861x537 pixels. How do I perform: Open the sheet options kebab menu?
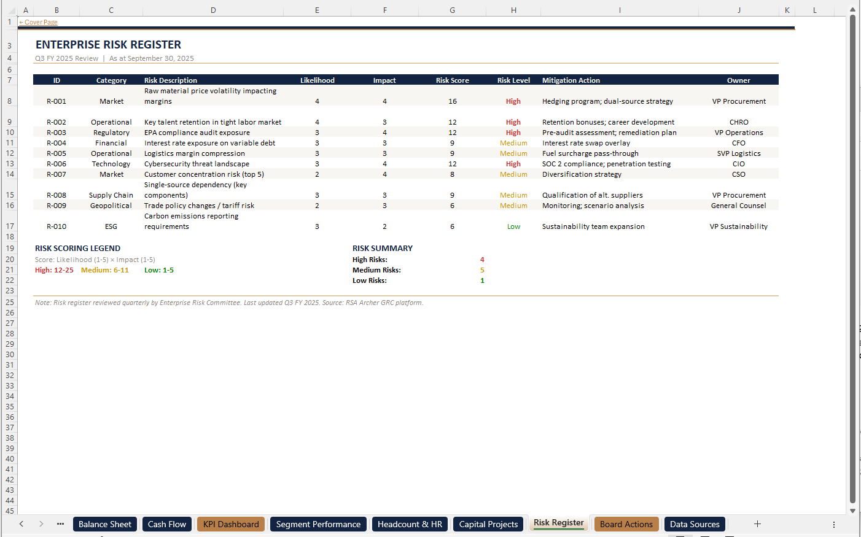coord(833,523)
